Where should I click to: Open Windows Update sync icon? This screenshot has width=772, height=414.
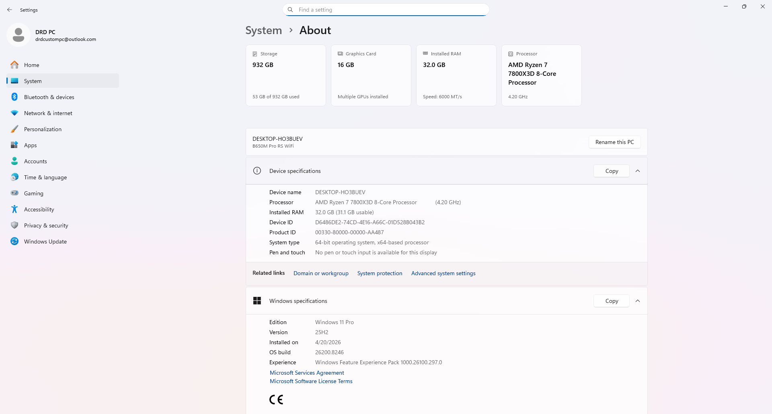(14, 241)
